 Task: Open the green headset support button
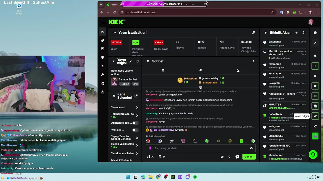pyautogui.click(x=313, y=154)
